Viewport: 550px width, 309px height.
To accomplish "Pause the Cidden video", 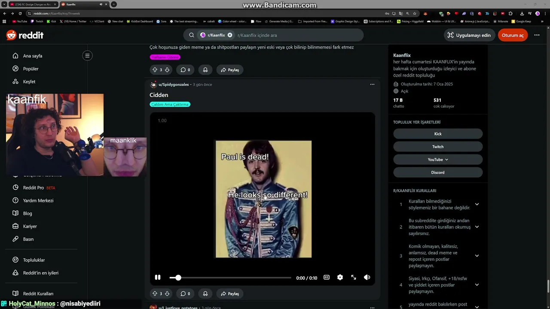I will pyautogui.click(x=158, y=278).
